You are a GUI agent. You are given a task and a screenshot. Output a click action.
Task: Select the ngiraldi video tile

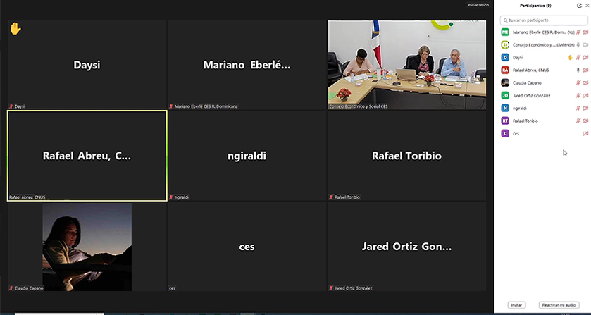click(247, 156)
